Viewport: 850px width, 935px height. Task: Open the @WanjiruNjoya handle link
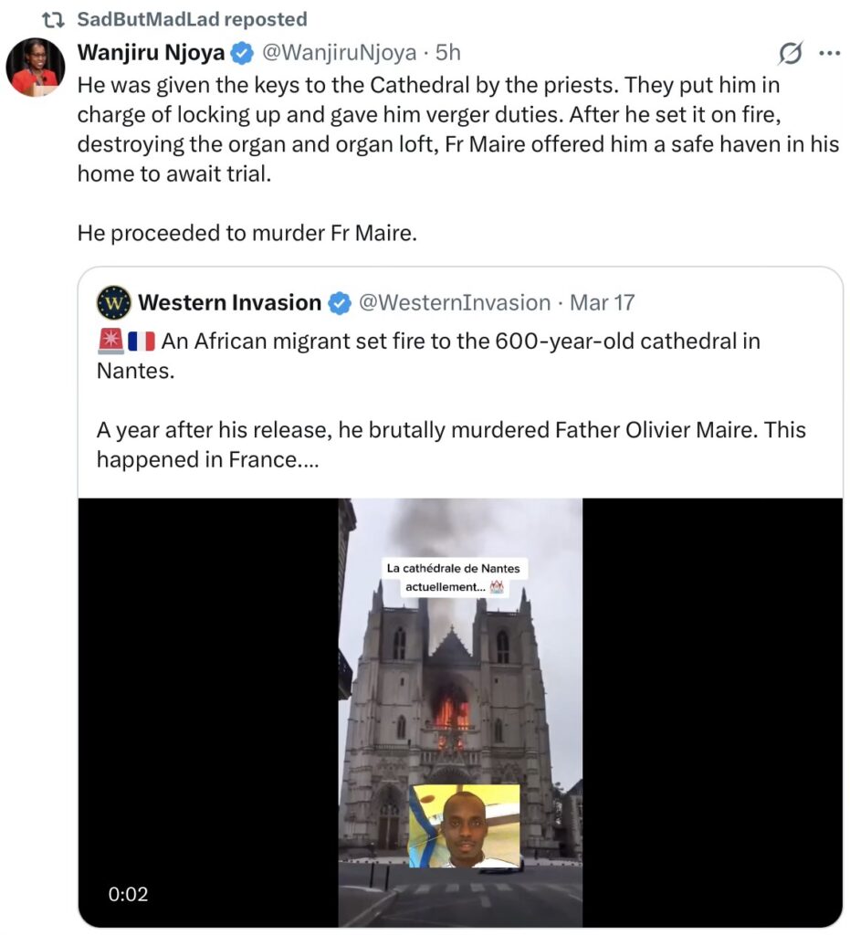(340, 53)
